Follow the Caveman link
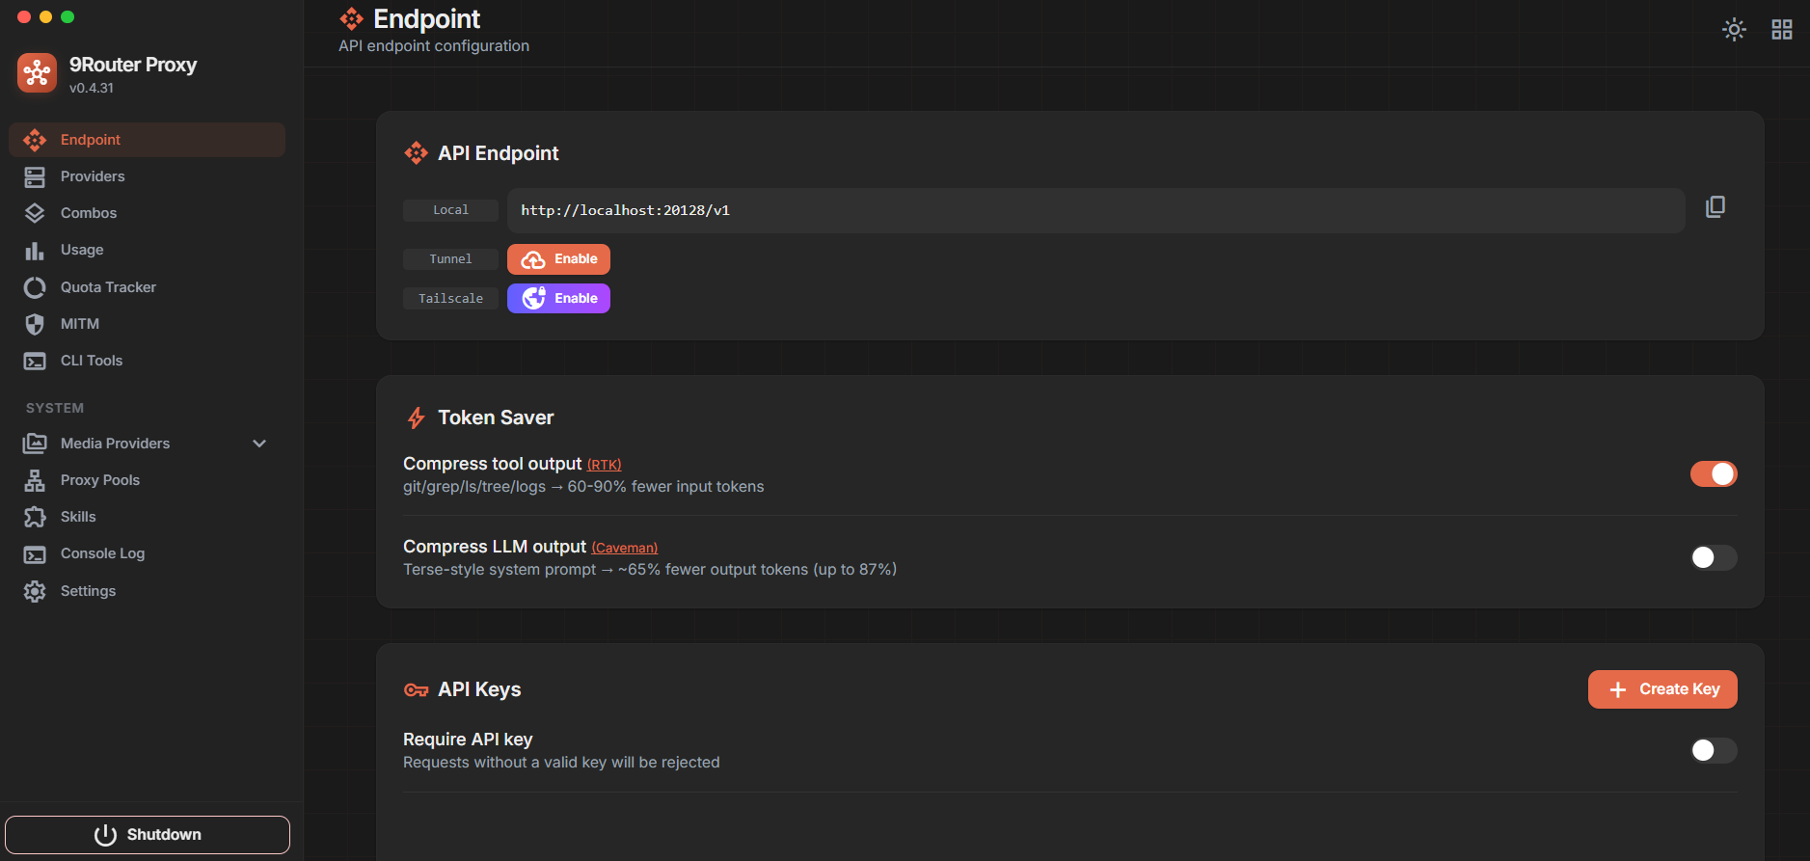This screenshot has width=1810, height=861. (x=625, y=548)
